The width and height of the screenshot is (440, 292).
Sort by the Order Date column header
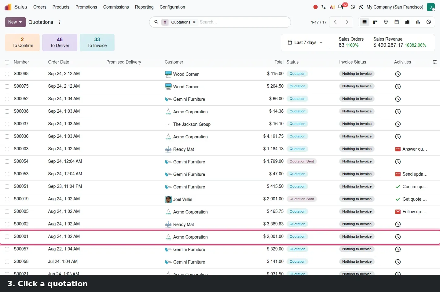pyautogui.click(x=59, y=62)
